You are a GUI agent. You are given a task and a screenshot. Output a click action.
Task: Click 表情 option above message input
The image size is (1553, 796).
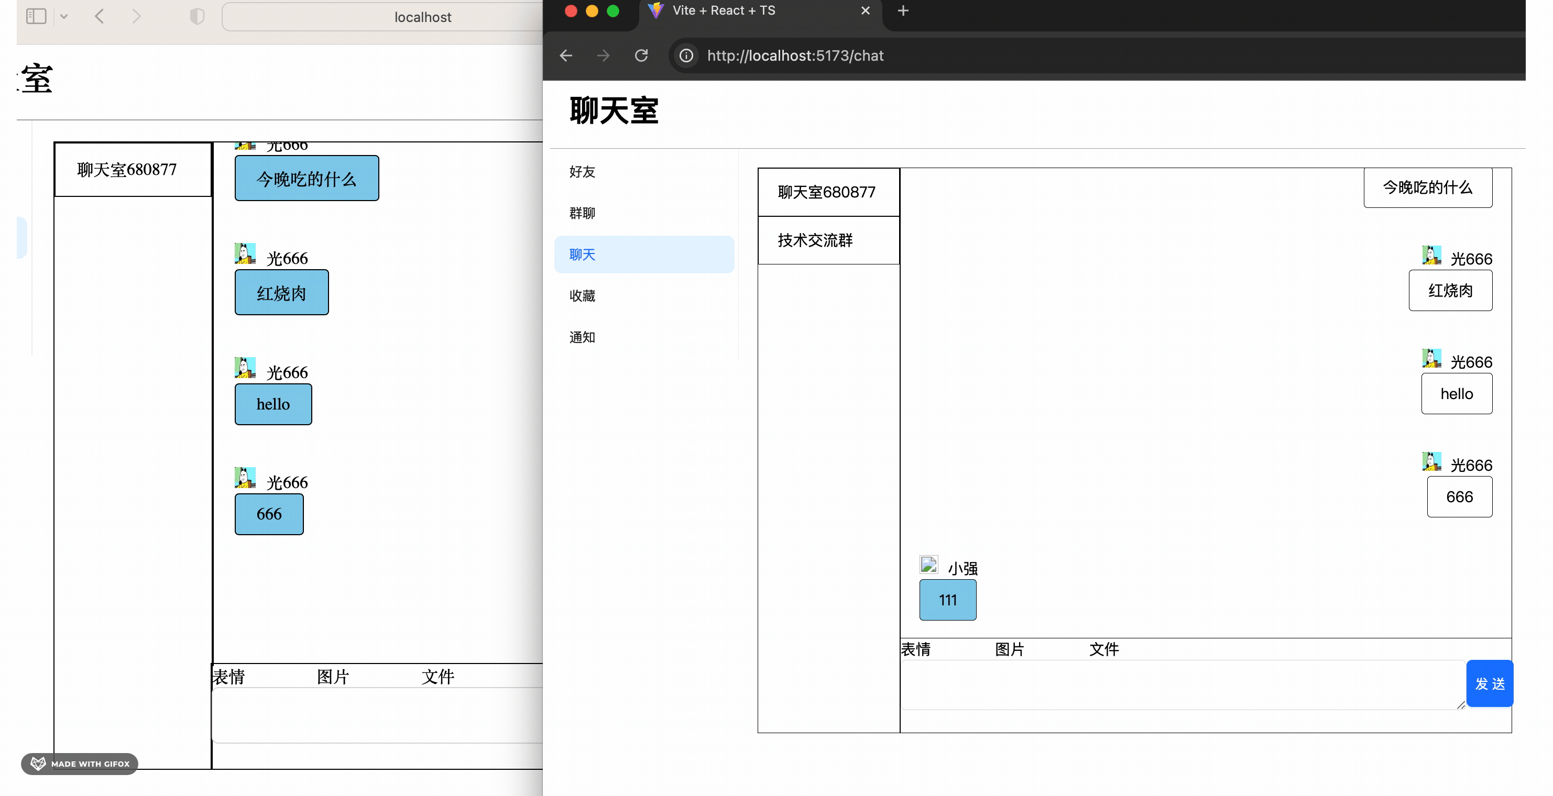pos(915,649)
